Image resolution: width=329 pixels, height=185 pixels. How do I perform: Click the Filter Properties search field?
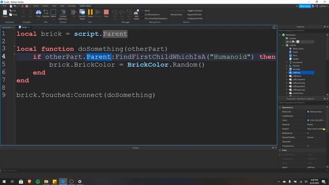[x=302, y=103]
